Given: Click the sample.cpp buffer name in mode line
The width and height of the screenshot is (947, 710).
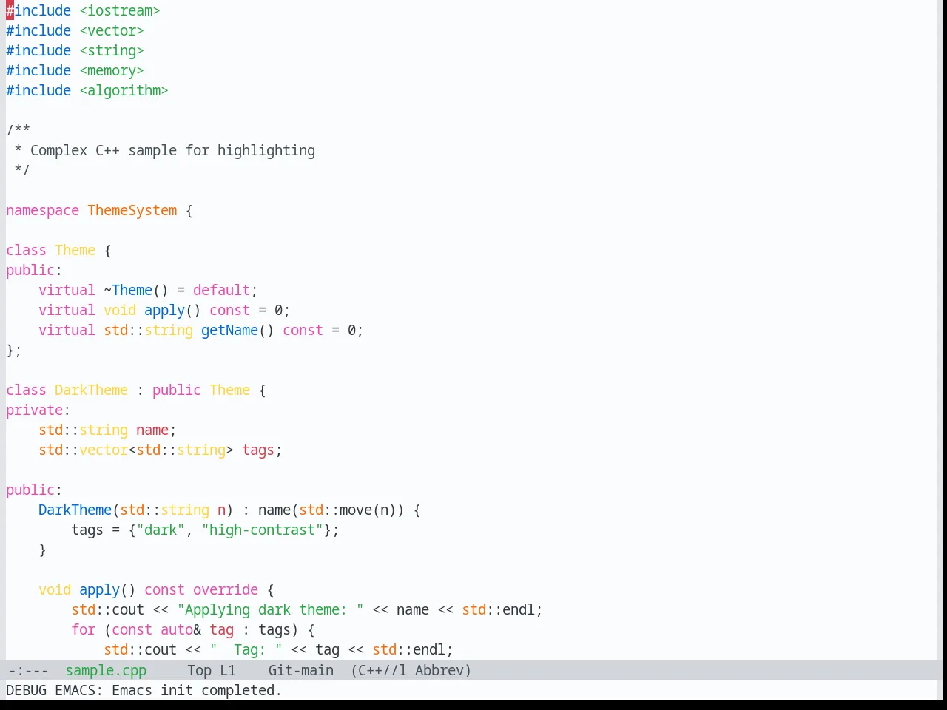Looking at the screenshot, I should pos(106,670).
